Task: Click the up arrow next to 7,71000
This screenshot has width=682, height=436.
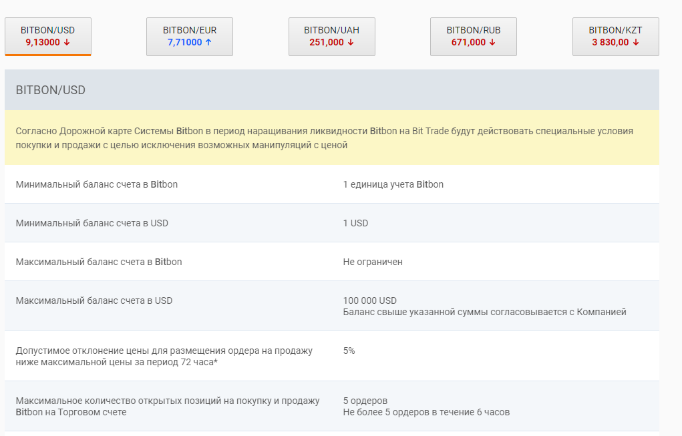Action: 208,43
